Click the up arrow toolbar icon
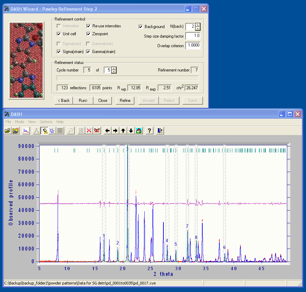Viewport: 306px width, 292px height. point(123,131)
